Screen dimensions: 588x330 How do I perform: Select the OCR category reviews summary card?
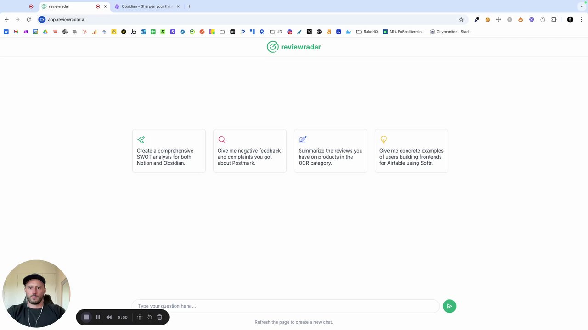click(x=331, y=151)
